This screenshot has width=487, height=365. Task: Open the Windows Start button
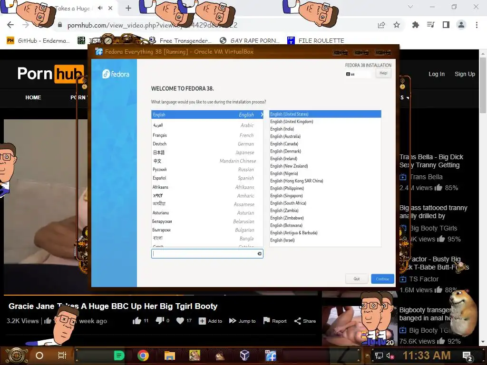(17, 355)
